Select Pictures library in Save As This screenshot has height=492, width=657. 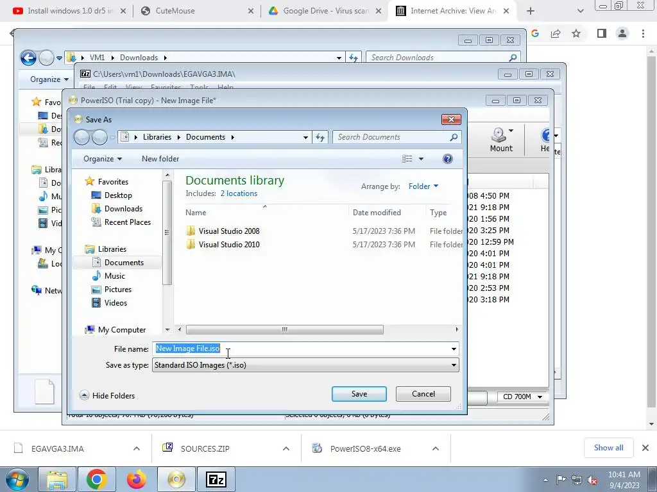click(118, 289)
